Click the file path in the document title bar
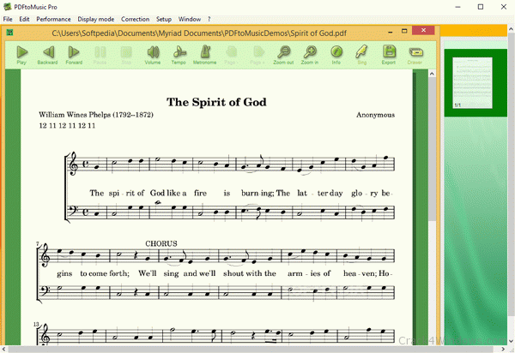 pos(199,33)
